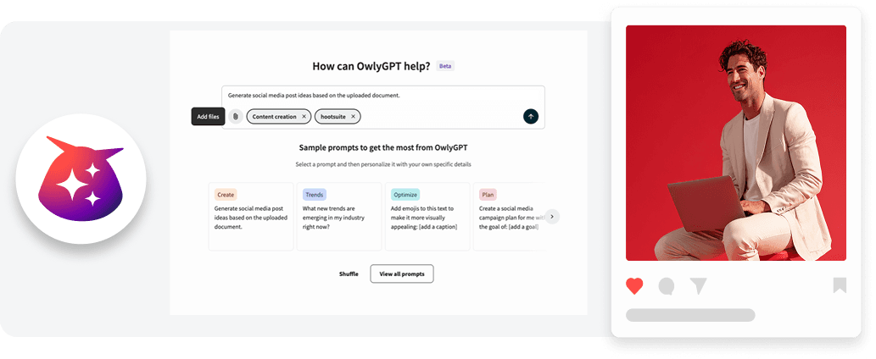
Task: Click into the OwlyGPT prompt text field
Action: [x=382, y=96]
